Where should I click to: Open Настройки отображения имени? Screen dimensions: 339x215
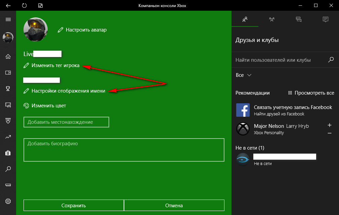click(64, 91)
